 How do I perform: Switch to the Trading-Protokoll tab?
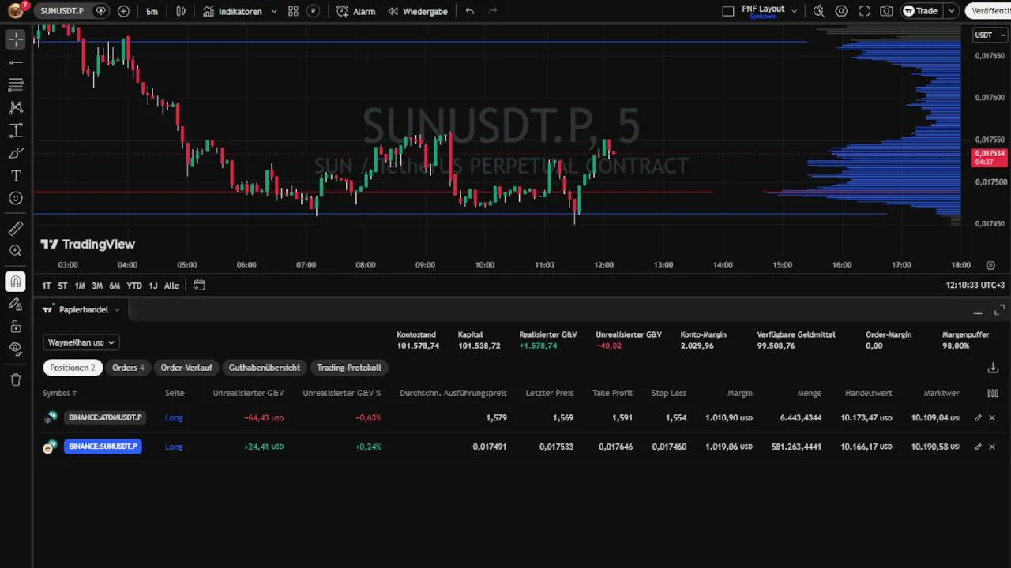(349, 368)
